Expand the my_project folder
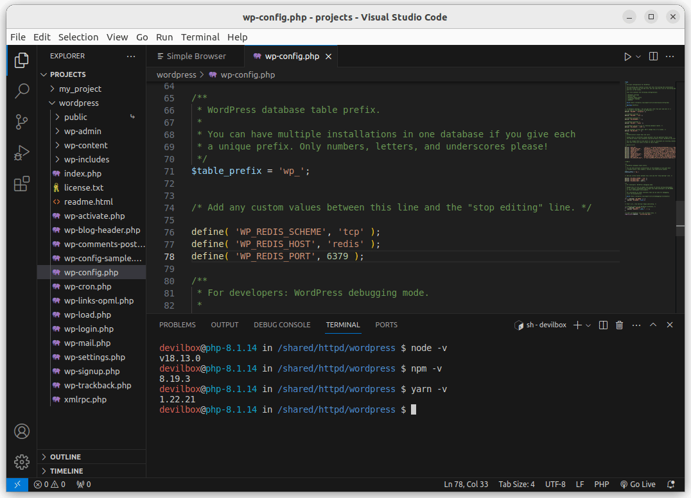This screenshot has width=691, height=498. point(80,89)
